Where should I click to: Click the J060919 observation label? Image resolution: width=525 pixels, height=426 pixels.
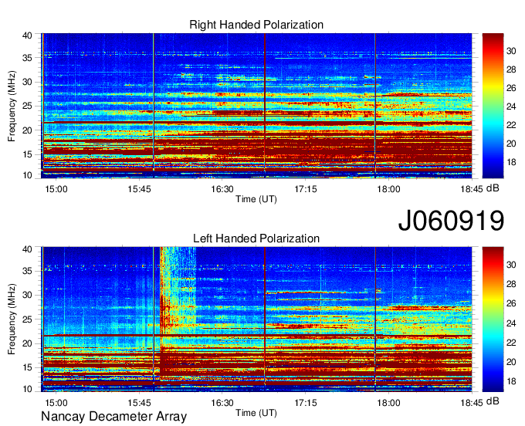coord(451,220)
